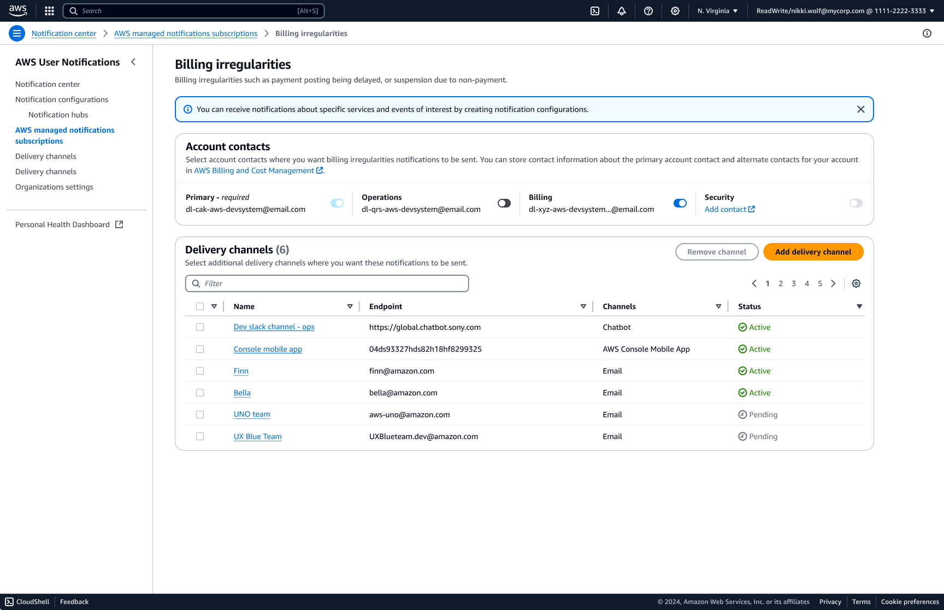Sort by the Endpoint column arrow

point(583,306)
